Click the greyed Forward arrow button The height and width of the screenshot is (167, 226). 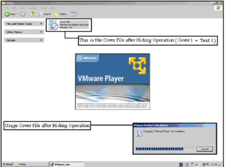pyautogui.click(x=23, y=14)
